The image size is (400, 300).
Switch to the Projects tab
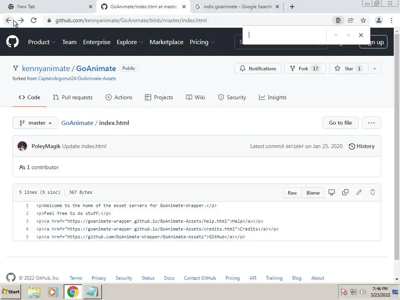159,97
